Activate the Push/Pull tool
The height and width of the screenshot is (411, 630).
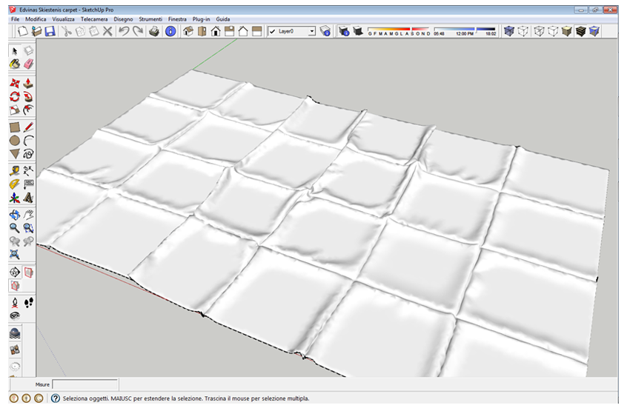28,84
